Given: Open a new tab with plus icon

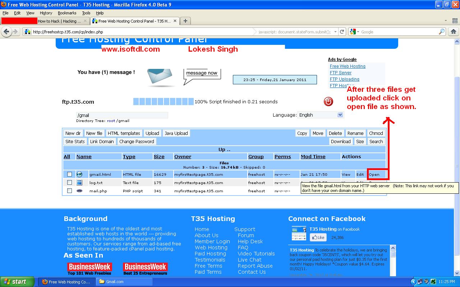Looking at the screenshot, I should [x=185, y=21].
